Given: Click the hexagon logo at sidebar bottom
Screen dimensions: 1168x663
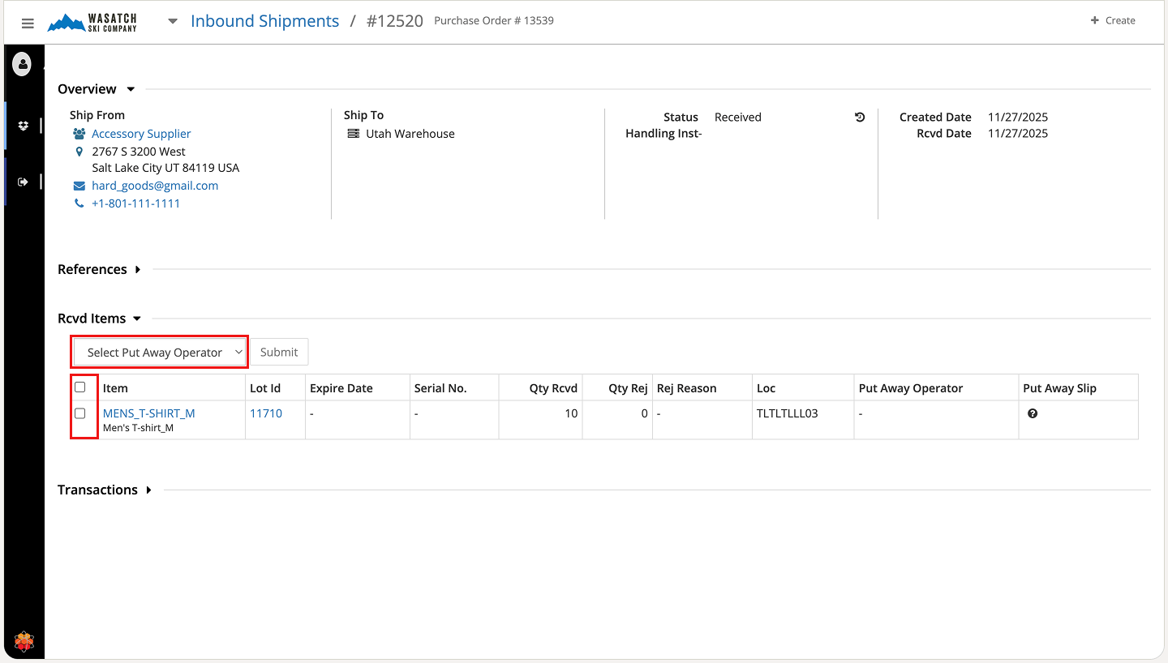Looking at the screenshot, I should (x=24, y=642).
